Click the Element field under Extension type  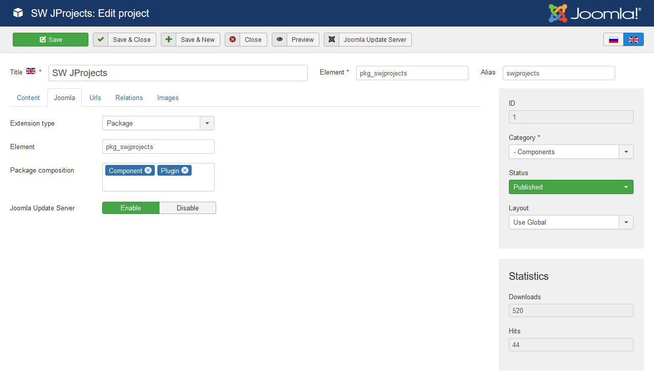click(158, 147)
